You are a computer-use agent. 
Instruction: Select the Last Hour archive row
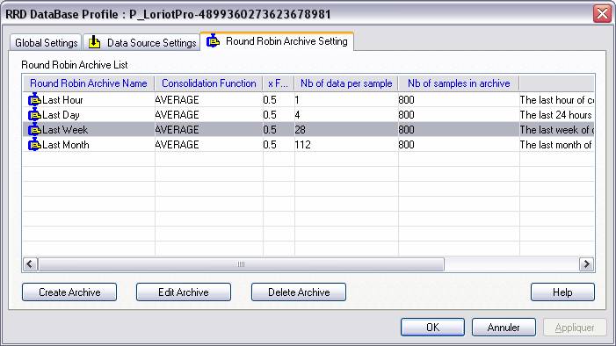(x=308, y=100)
